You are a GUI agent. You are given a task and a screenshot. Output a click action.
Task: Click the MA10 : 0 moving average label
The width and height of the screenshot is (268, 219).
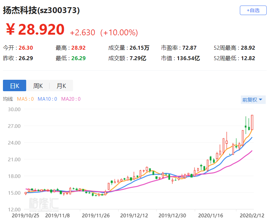[x=47, y=99]
